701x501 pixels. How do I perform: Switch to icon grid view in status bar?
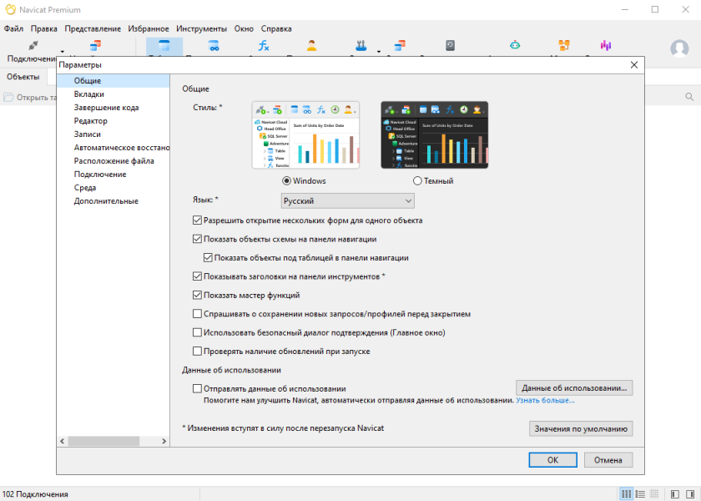pos(627,493)
